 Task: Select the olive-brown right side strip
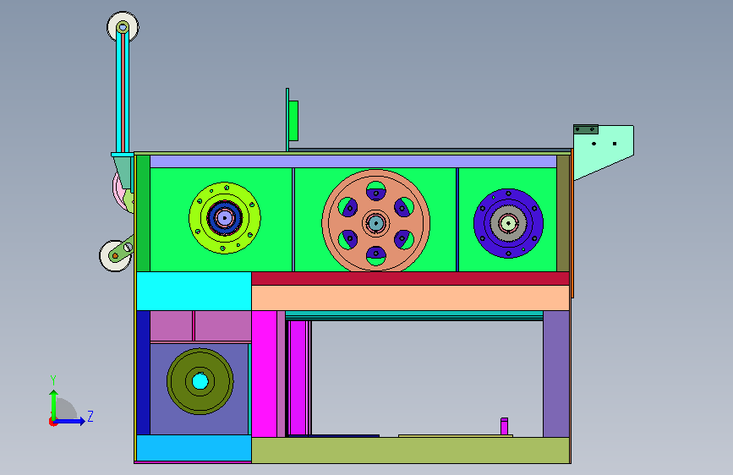(x=563, y=213)
